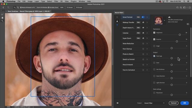Image resolution: width=192 pixels, height=108 pixels.
Task: Choose the Zoom In magnifier icon
Action: [15, 7]
